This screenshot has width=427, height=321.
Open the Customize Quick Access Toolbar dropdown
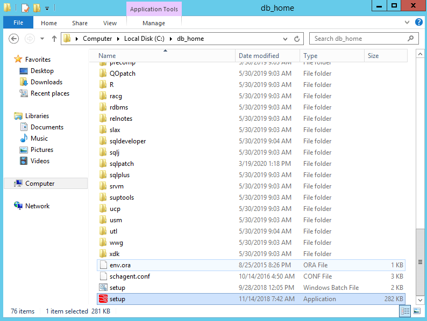[47, 9]
